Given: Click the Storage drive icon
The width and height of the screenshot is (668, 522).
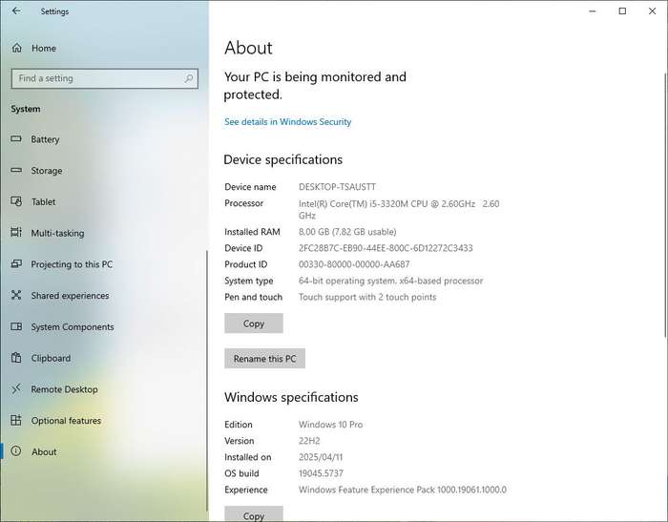Looking at the screenshot, I should pyautogui.click(x=16, y=170).
